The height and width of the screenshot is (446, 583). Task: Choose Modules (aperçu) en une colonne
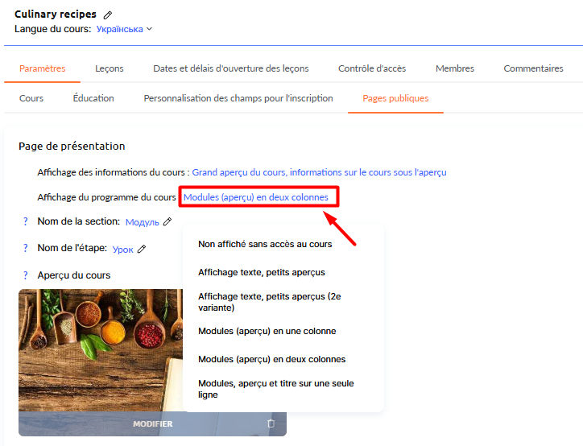pyautogui.click(x=267, y=331)
